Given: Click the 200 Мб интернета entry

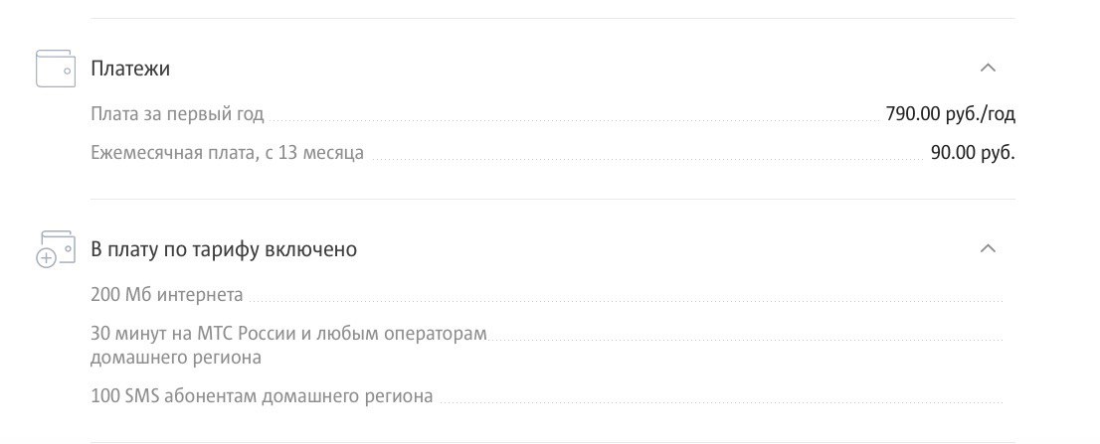Looking at the screenshot, I should click(x=166, y=295).
